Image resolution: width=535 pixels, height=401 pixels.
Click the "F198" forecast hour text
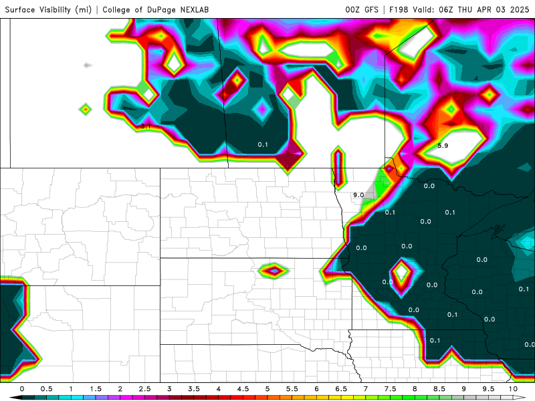tap(399, 9)
